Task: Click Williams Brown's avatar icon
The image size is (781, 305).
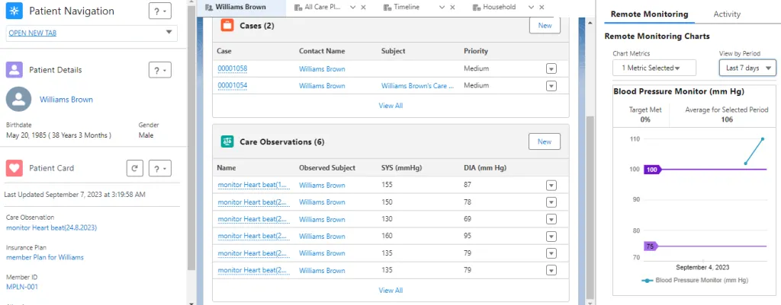Action: pos(18,100)
